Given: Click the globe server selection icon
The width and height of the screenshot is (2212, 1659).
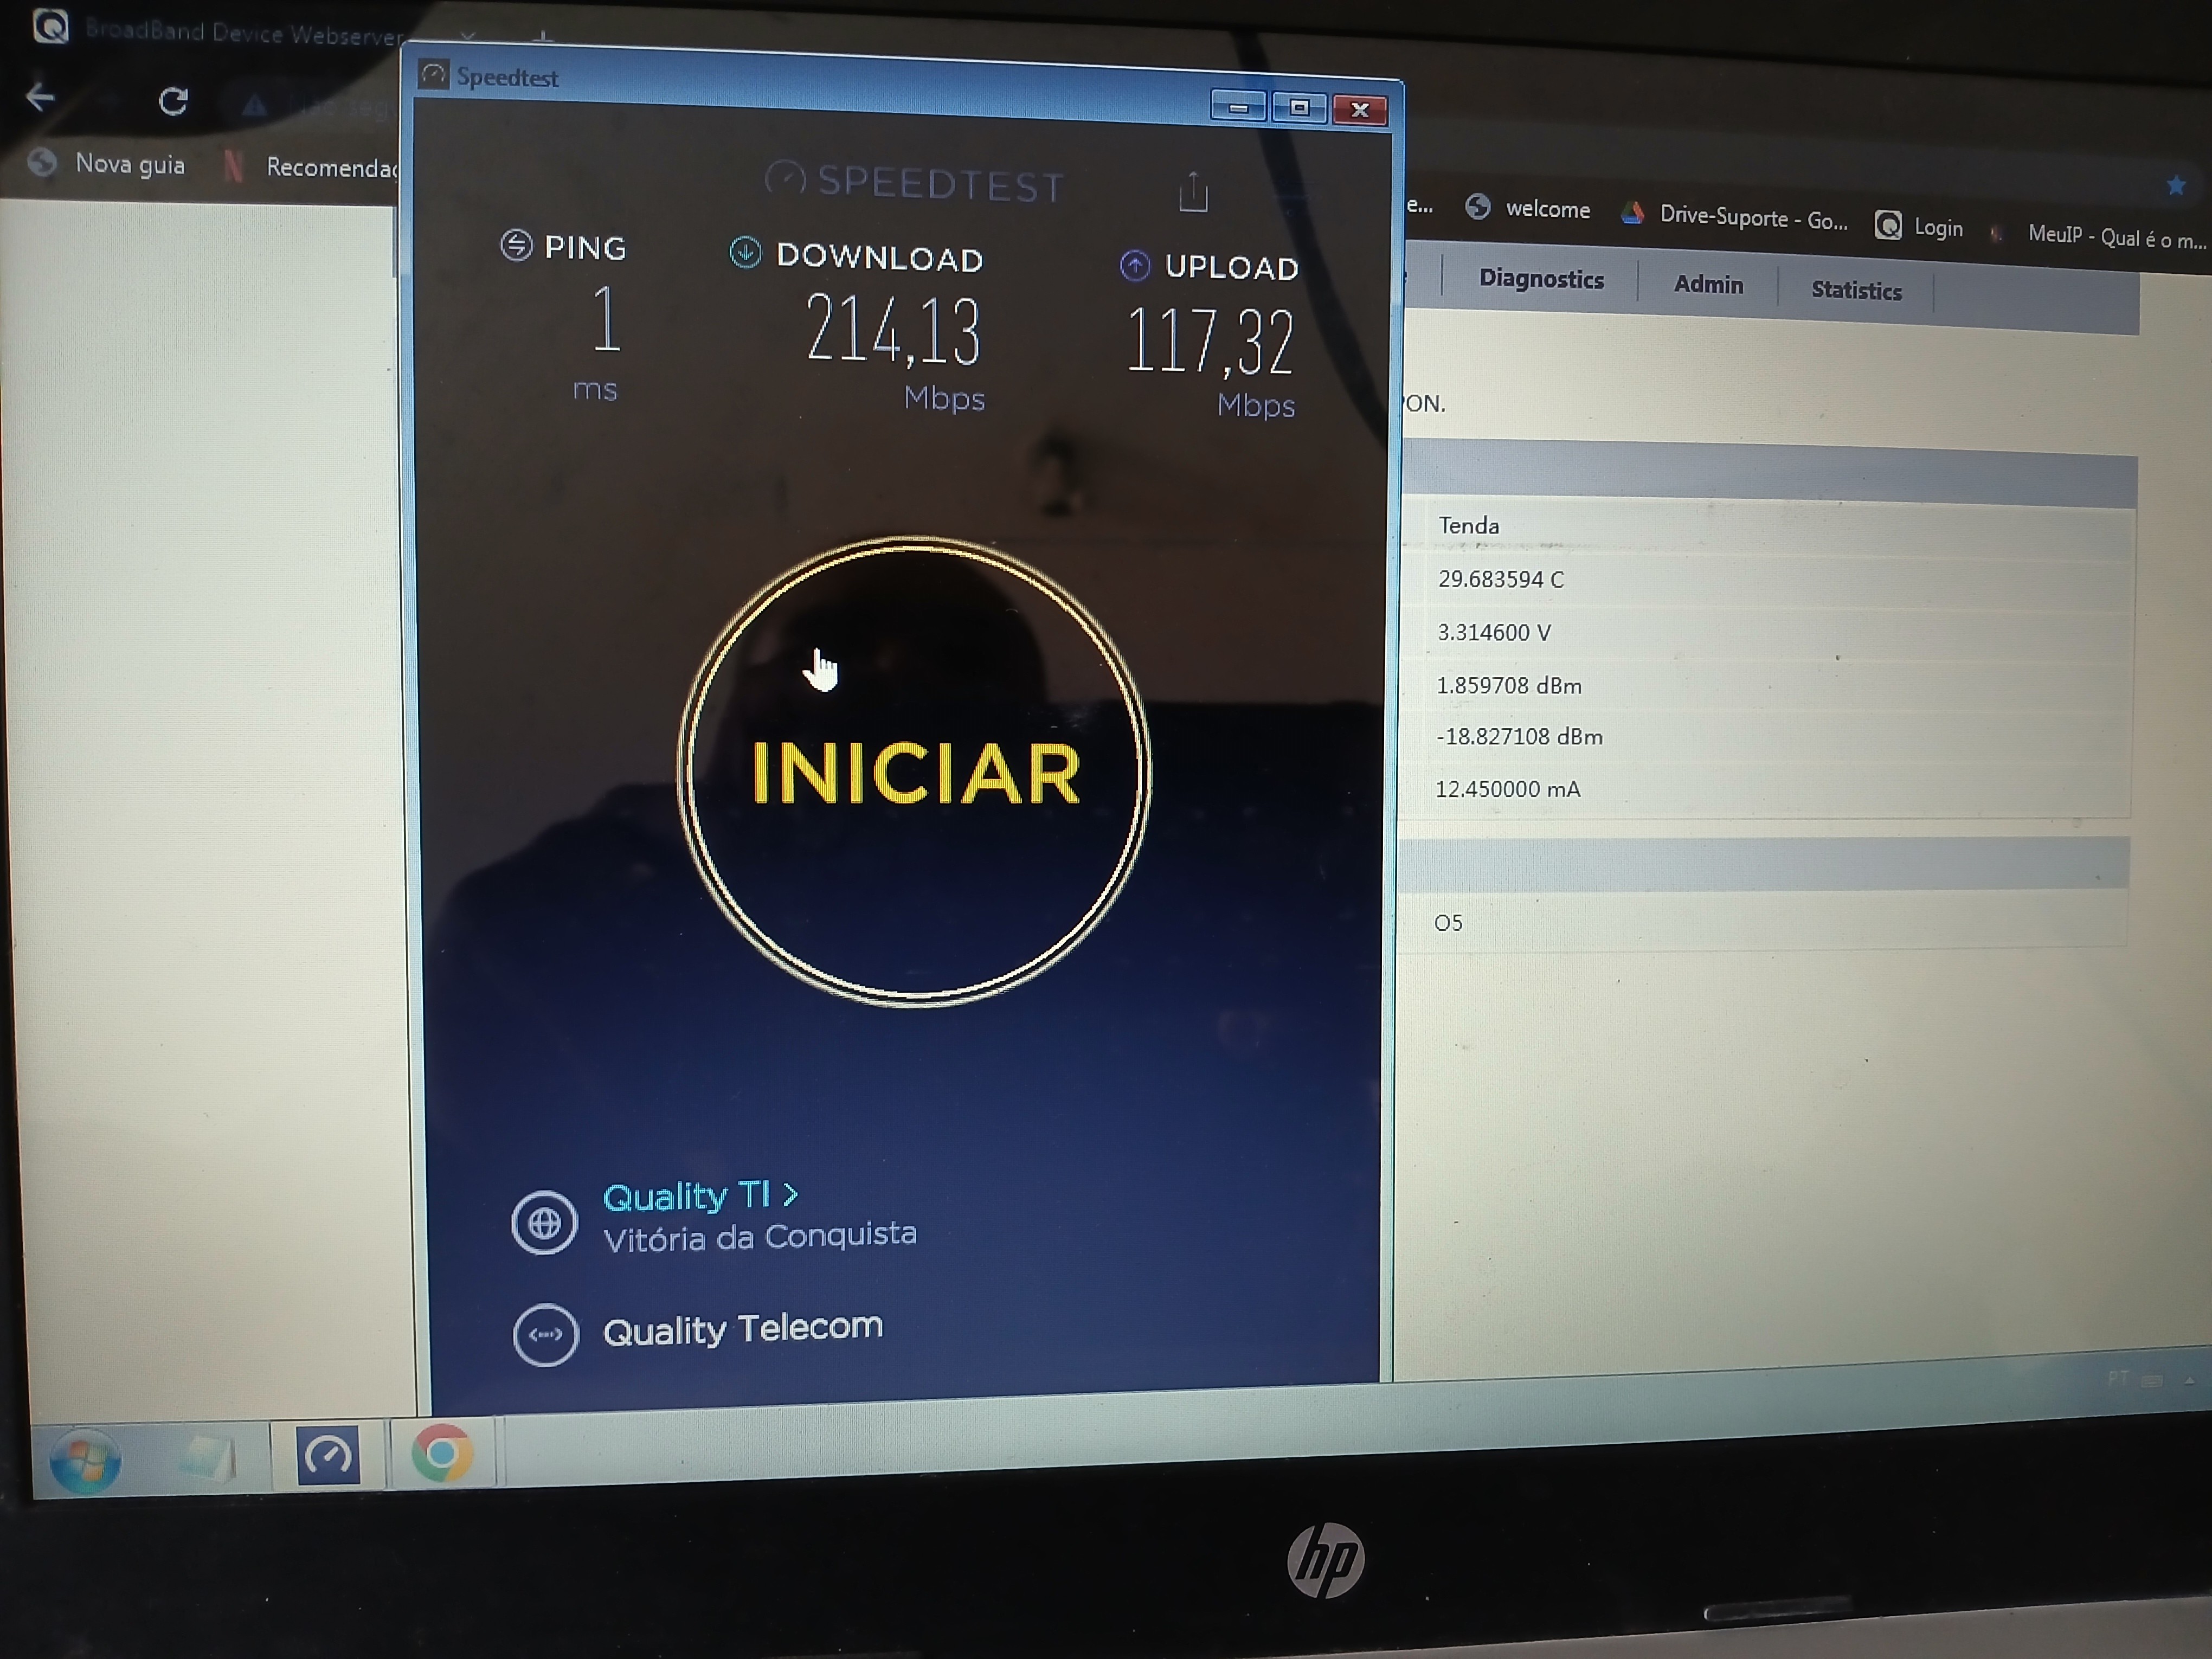Looking at the screenshot, I should pyautogui.click(x=544, y=1222).
